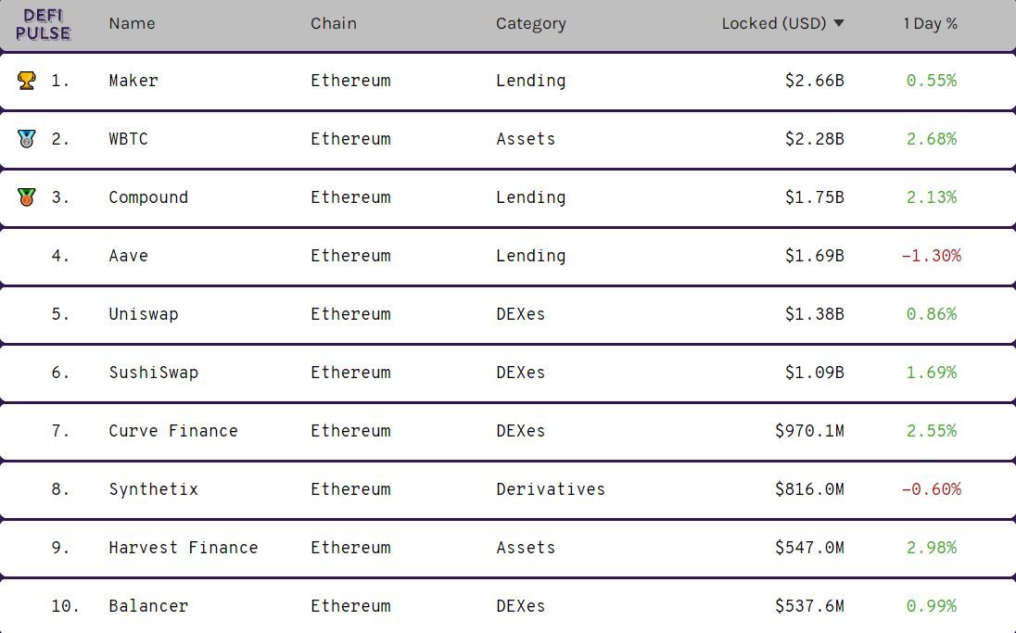Open the WBTC project link

[128, 139]
